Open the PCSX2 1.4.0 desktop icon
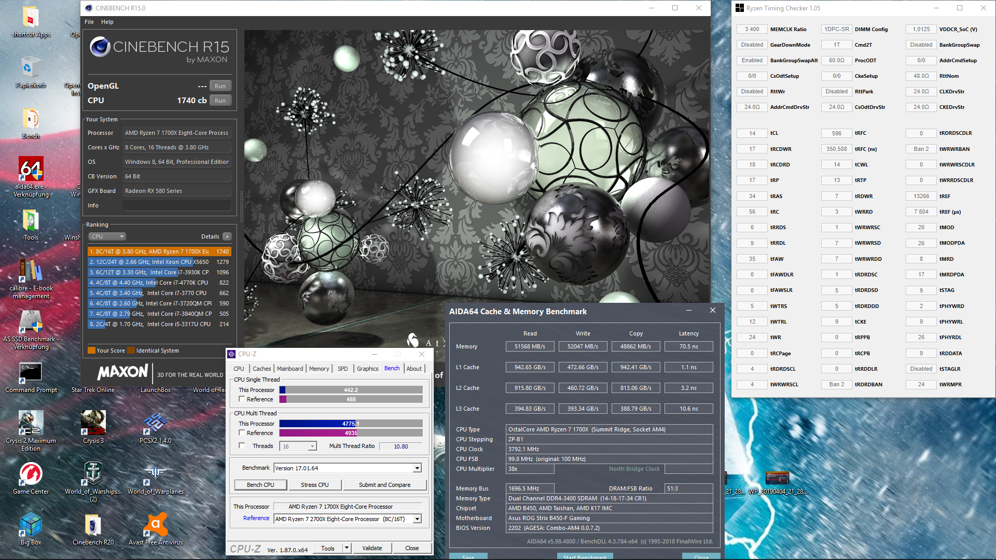The height and width of the screenshot is (560, 996). click(x=155, y=423)
